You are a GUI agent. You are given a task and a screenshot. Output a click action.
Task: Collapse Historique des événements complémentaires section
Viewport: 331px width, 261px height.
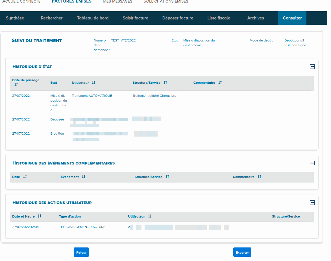coord(312,163)
